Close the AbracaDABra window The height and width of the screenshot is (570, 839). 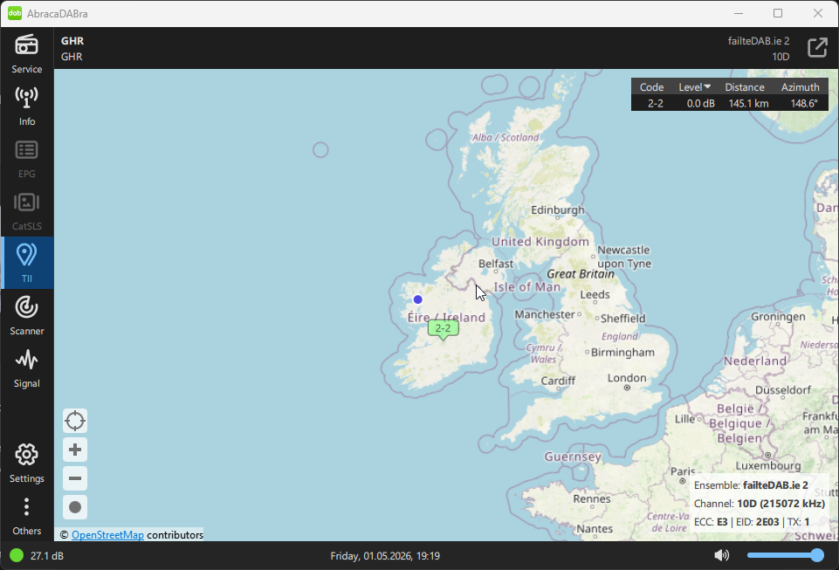click(x=817, y=13)
